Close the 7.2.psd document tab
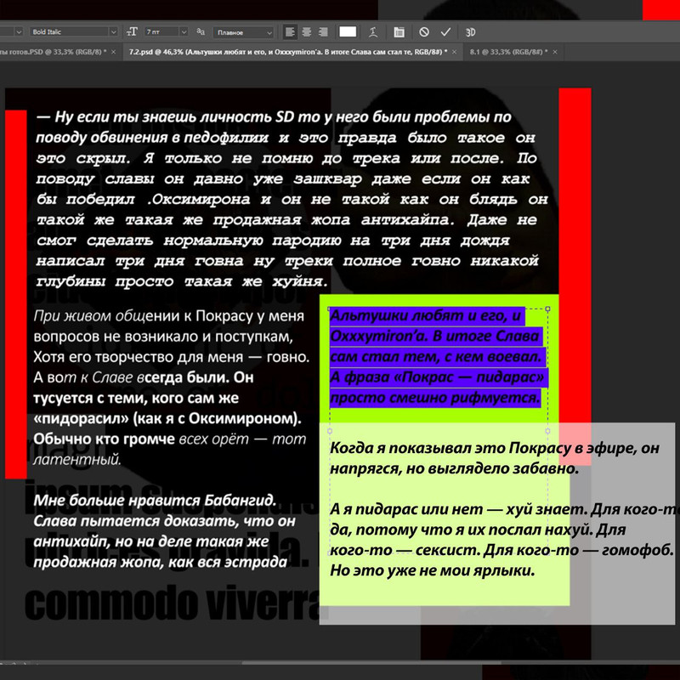Screen dimensions: 680x680 tap(454, 52)
